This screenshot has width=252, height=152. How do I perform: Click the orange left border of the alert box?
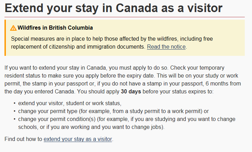[5, 38]
